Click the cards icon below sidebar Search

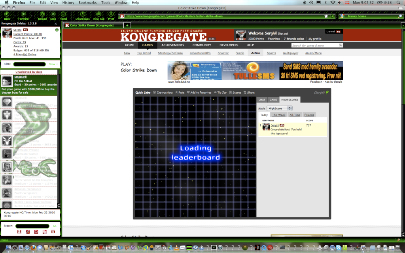(45, 232)
